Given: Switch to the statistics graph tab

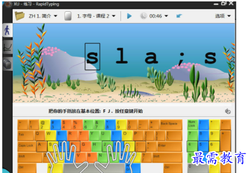Looking at the screenshot, I should tap(8, 47).
